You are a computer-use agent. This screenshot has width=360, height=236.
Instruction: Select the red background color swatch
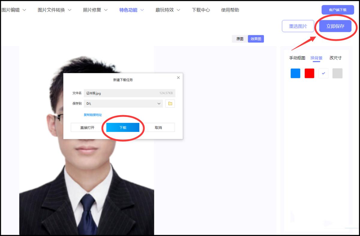point(309,73)
